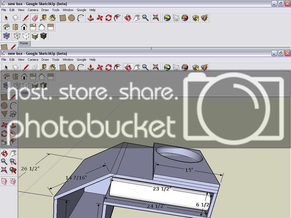291x218 pixels.
Task: Click Zoom Extents in side toolbar
Action: (x=4, y=170)
